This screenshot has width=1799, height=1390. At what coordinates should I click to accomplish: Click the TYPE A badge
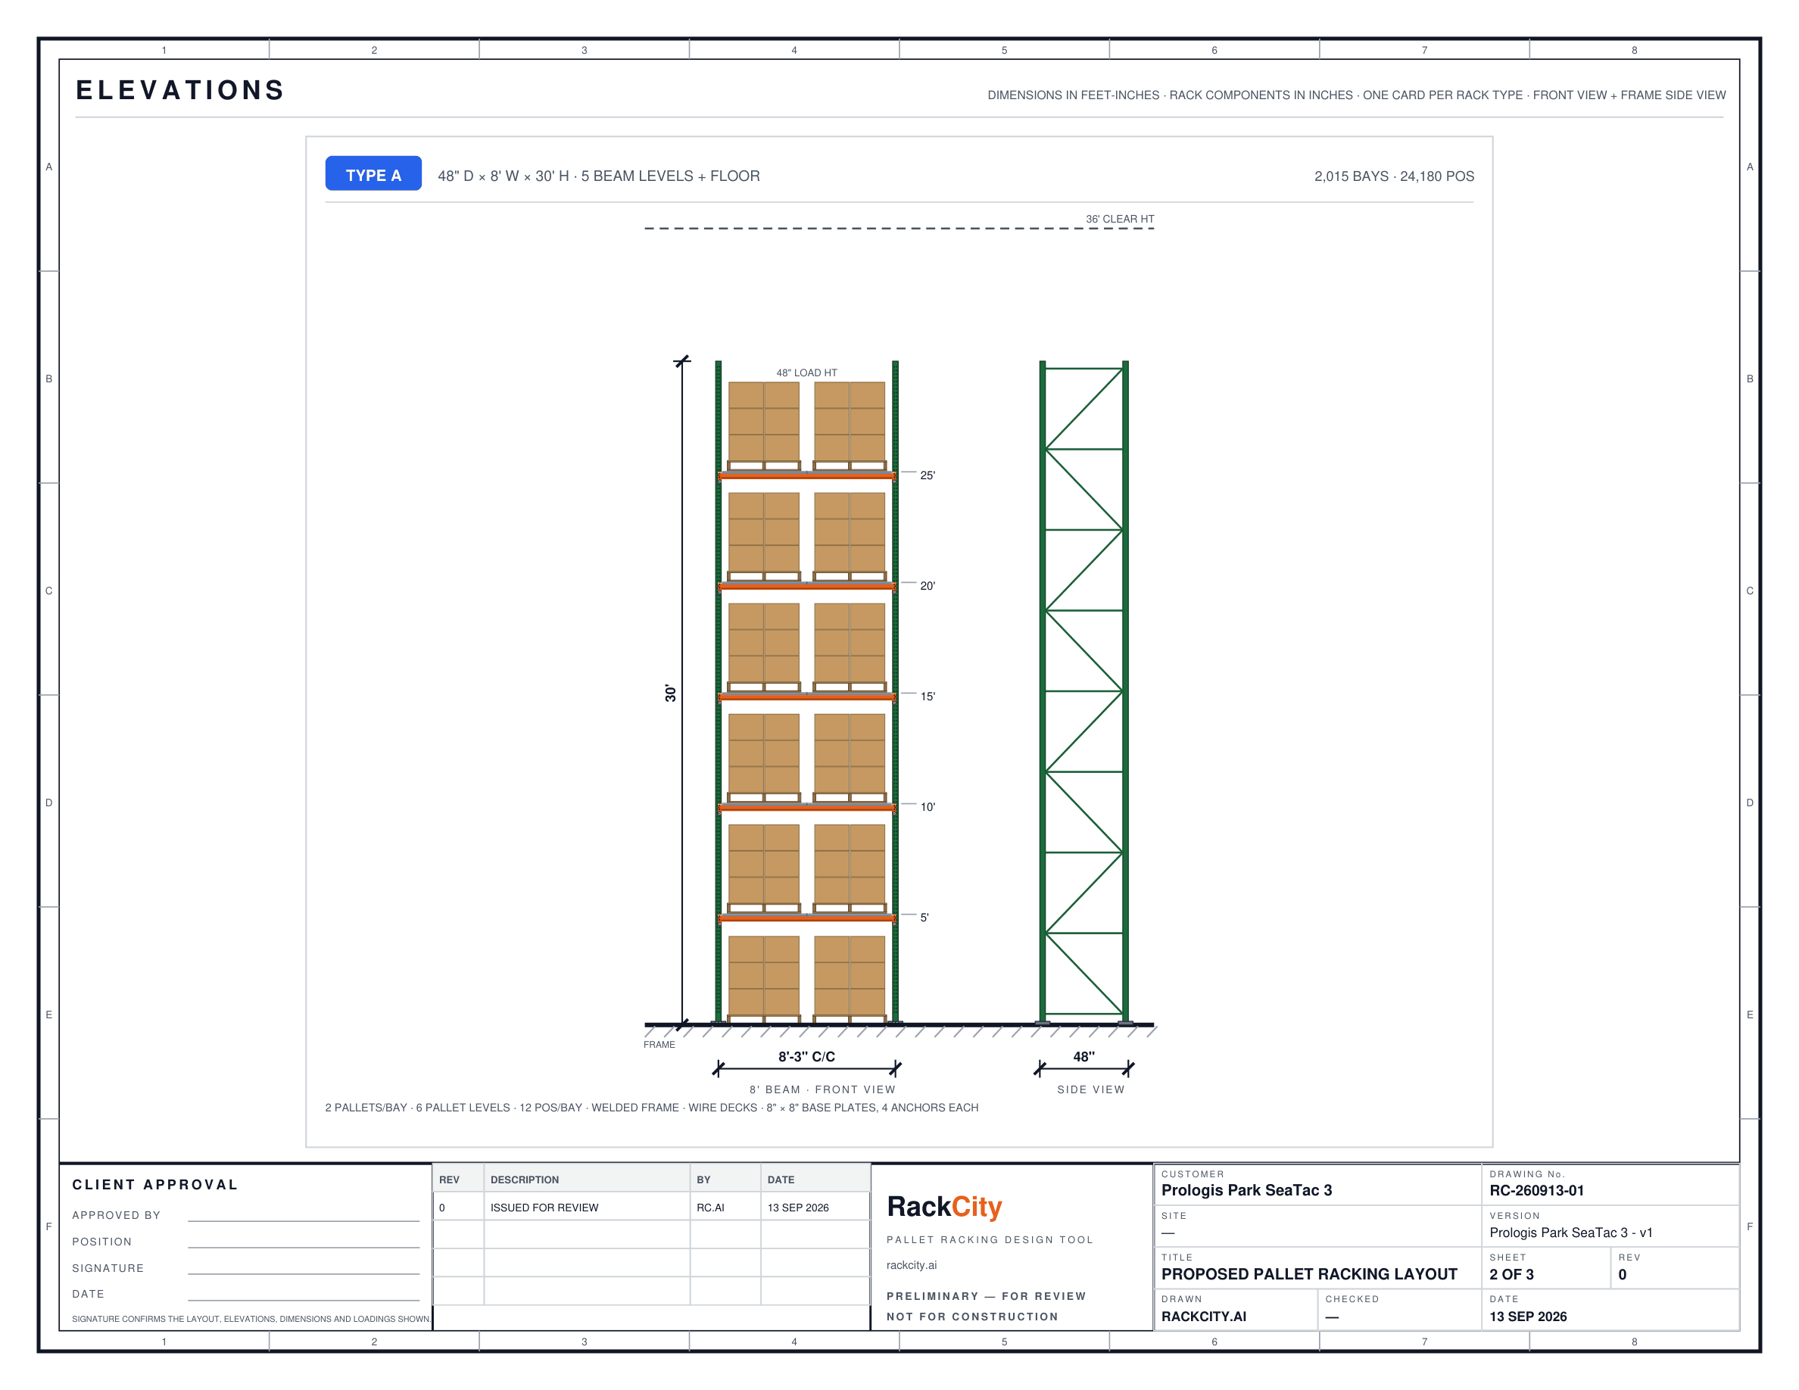(373, 174)
